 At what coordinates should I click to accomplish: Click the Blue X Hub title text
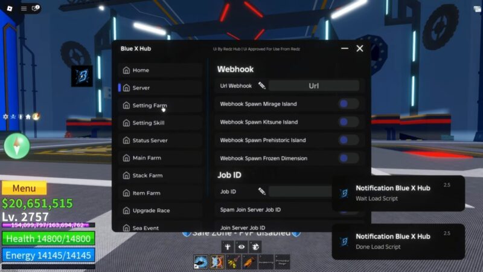click(x=136, y=48)
